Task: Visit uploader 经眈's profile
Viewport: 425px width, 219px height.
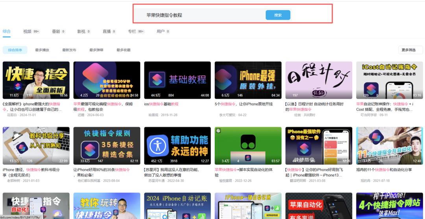Action: tap(297, 115)
